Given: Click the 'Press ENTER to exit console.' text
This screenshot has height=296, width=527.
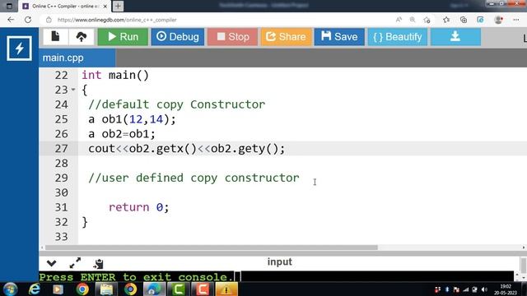Looking at the screenshot, I should pos(136,277).
